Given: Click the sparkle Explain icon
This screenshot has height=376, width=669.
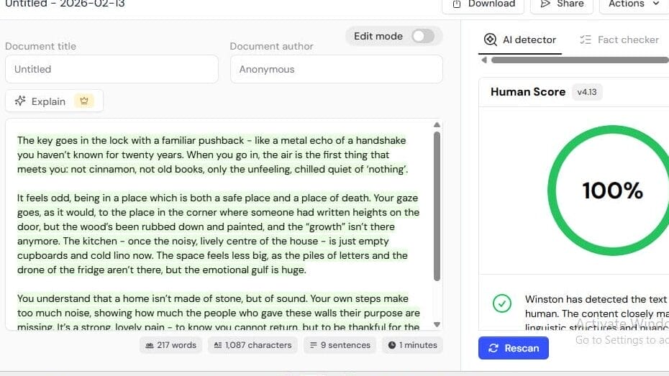Looking at the screenshot, I should (20, 101).
